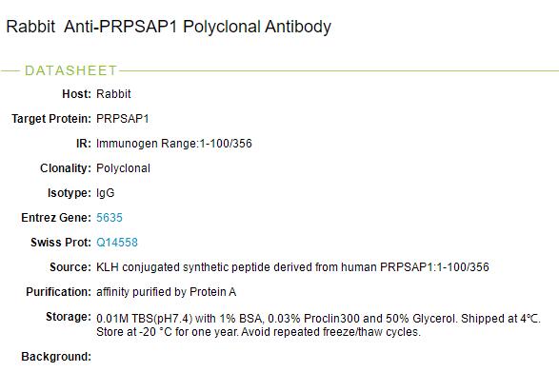
Task: Click the IR label
Action: (x=84, y=144)
